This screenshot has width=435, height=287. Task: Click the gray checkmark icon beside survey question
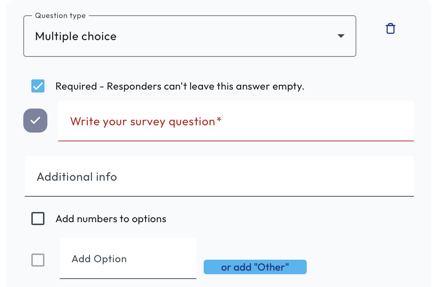coord(35,121)
